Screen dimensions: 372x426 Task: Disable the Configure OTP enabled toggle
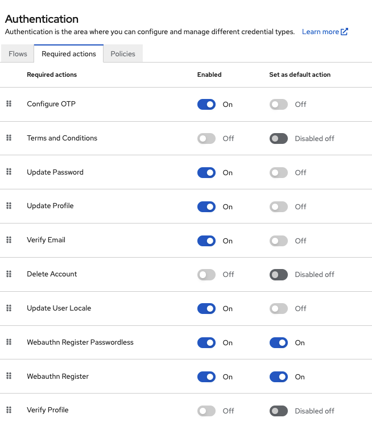(206, 105)
